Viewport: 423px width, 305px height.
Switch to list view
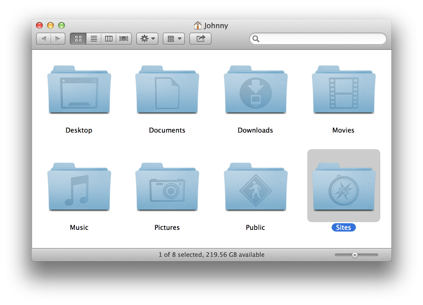click(x=93, y=39)
